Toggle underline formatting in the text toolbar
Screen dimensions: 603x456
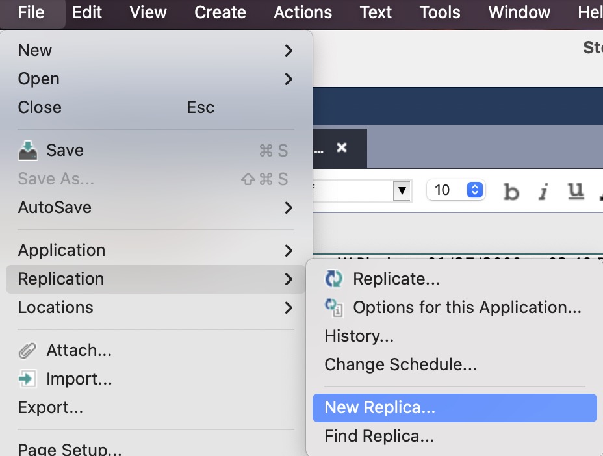576,190
